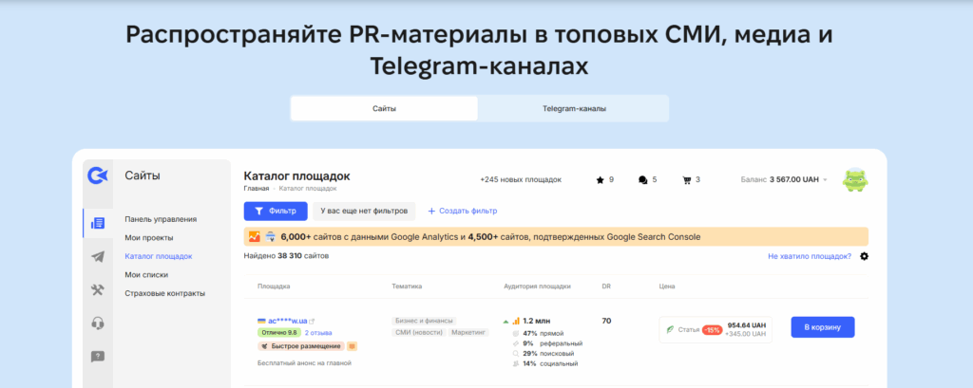Click the Google Search Console icon in banner
This screenshot has height=388, width=973.
pyautogui.click(x=271, y=236)
